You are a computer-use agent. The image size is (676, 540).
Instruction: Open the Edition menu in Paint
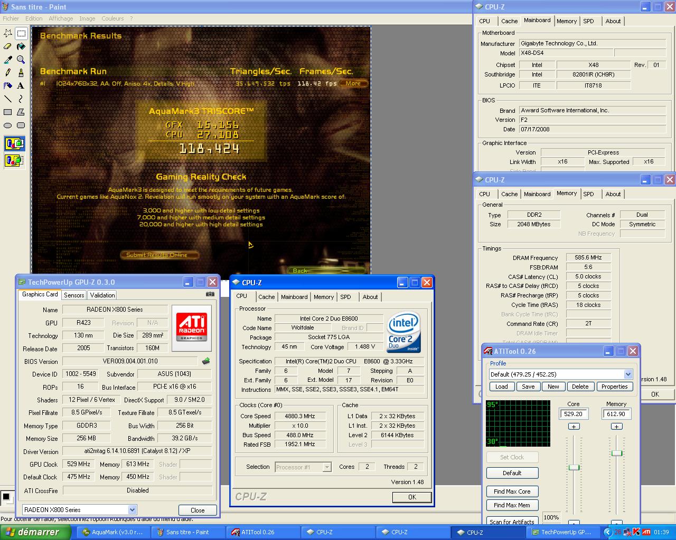point(34,18)
